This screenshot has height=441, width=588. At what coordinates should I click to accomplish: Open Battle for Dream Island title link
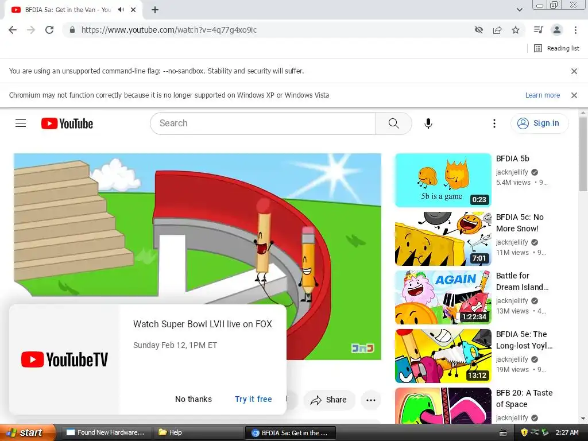coord(522,281)
